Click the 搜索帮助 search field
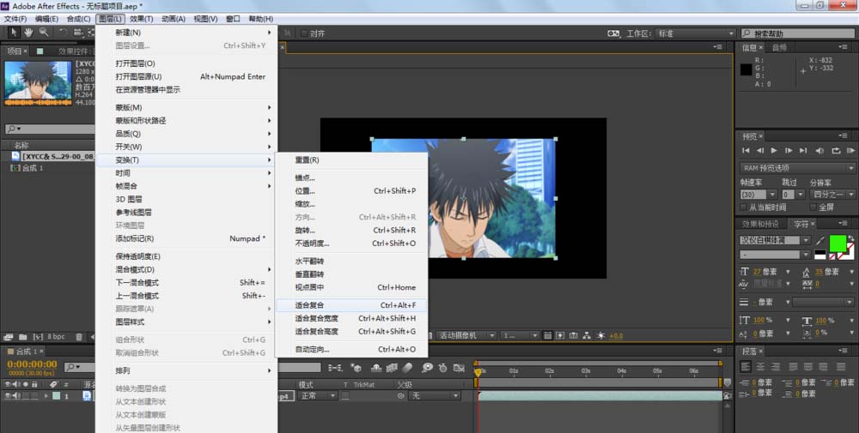This screenshot has height=433, width=859. coord(798,33)
